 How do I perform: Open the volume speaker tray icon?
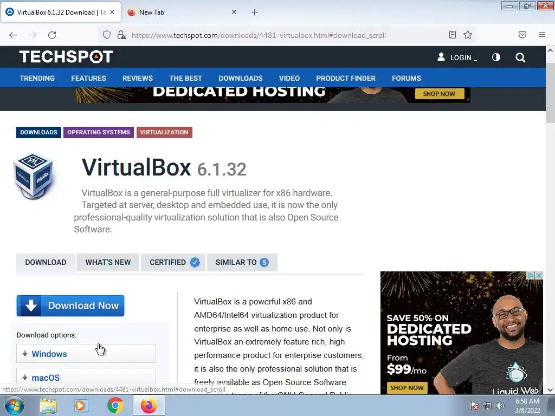500,406
